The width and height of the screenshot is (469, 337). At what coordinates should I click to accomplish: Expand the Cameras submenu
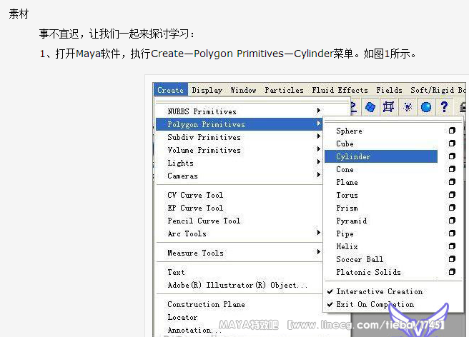click(239, 176)
